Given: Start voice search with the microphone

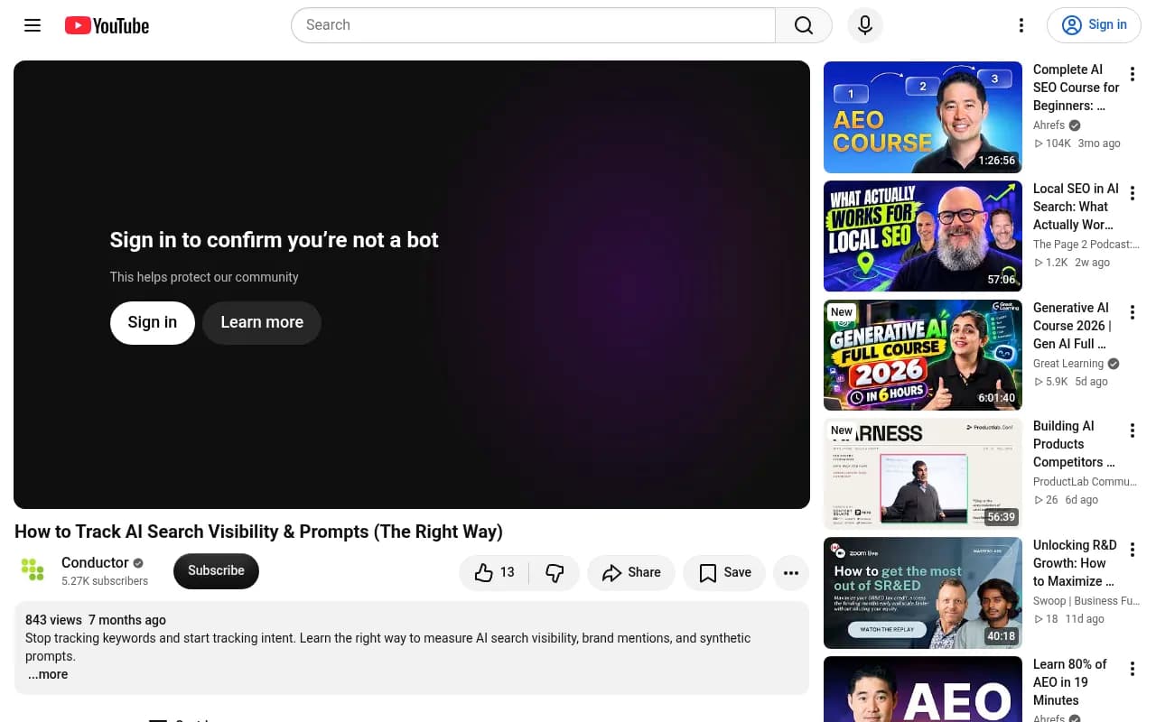Looking at the screenshot, I should [x=865, y=25].
